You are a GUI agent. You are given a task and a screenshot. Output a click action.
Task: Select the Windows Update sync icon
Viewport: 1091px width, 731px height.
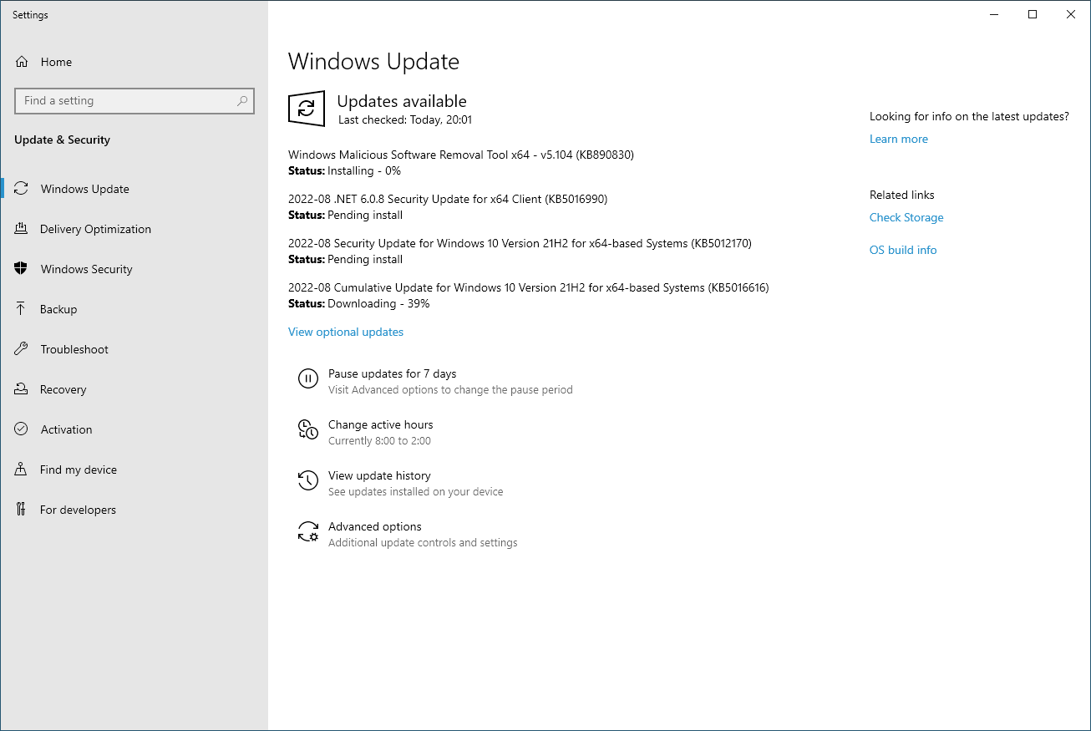tap(22, 189)
